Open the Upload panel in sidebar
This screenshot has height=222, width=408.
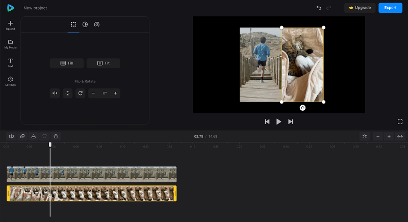coord(10,26)
